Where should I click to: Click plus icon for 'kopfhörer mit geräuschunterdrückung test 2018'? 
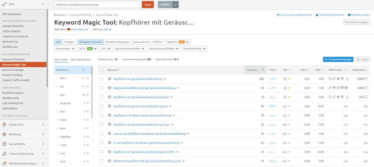pyautogui.click(x=110, y=152)
